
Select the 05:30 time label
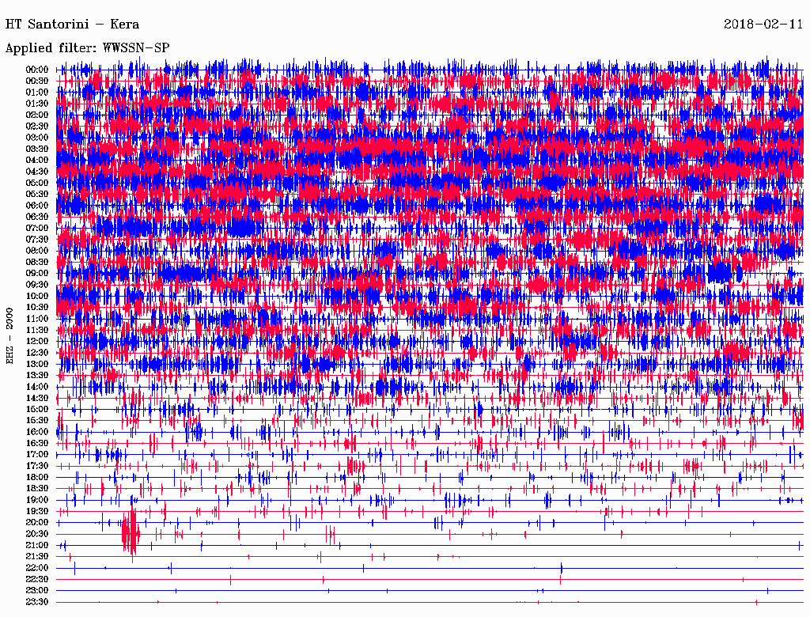pyautogui.click(x=36, y=195)
